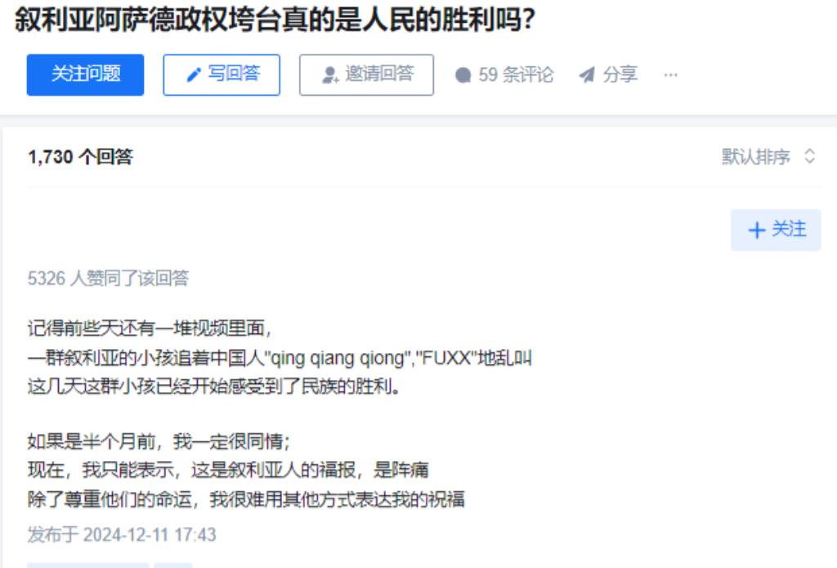Click the 发布于 2024-12-11 17:43 timestamp

[122, 534]
